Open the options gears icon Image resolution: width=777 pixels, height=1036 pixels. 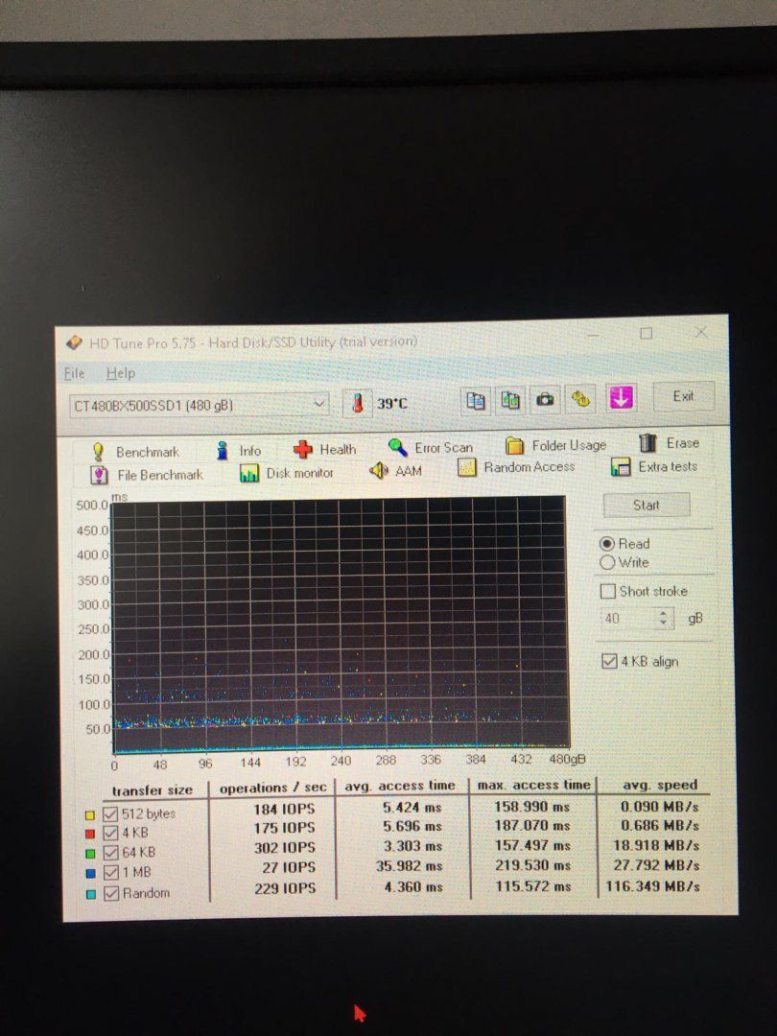click(580, 398)
